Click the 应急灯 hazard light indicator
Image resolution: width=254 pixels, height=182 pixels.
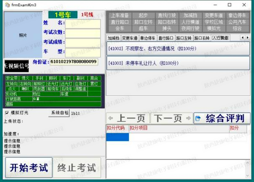[80, 84]
